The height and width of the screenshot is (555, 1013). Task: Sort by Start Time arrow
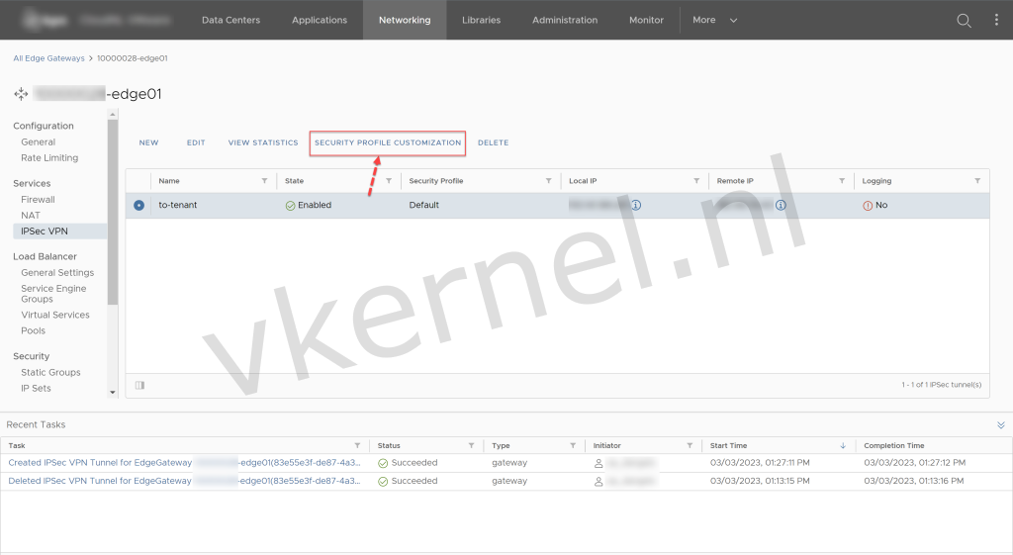[x=843, y=446]
